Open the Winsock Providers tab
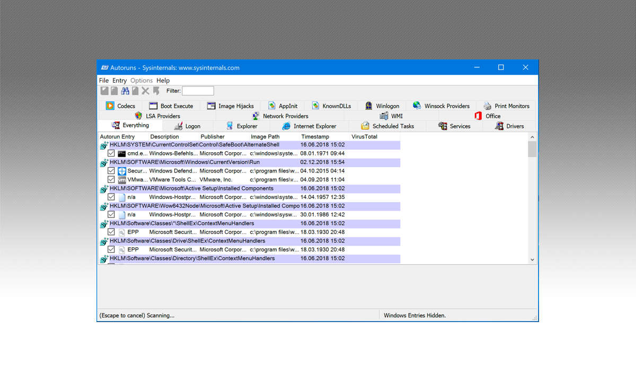Viewport: 636px width, 382px height. pos(441,106)
